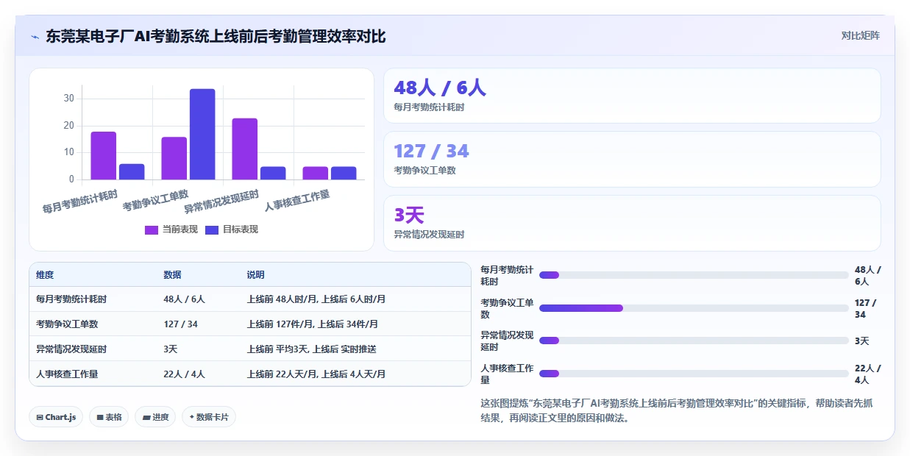Click the 异常情况发现延时 progress bar
Image resolution: width=910 pixels, height=456 pixels.
[x=694, y=341]
